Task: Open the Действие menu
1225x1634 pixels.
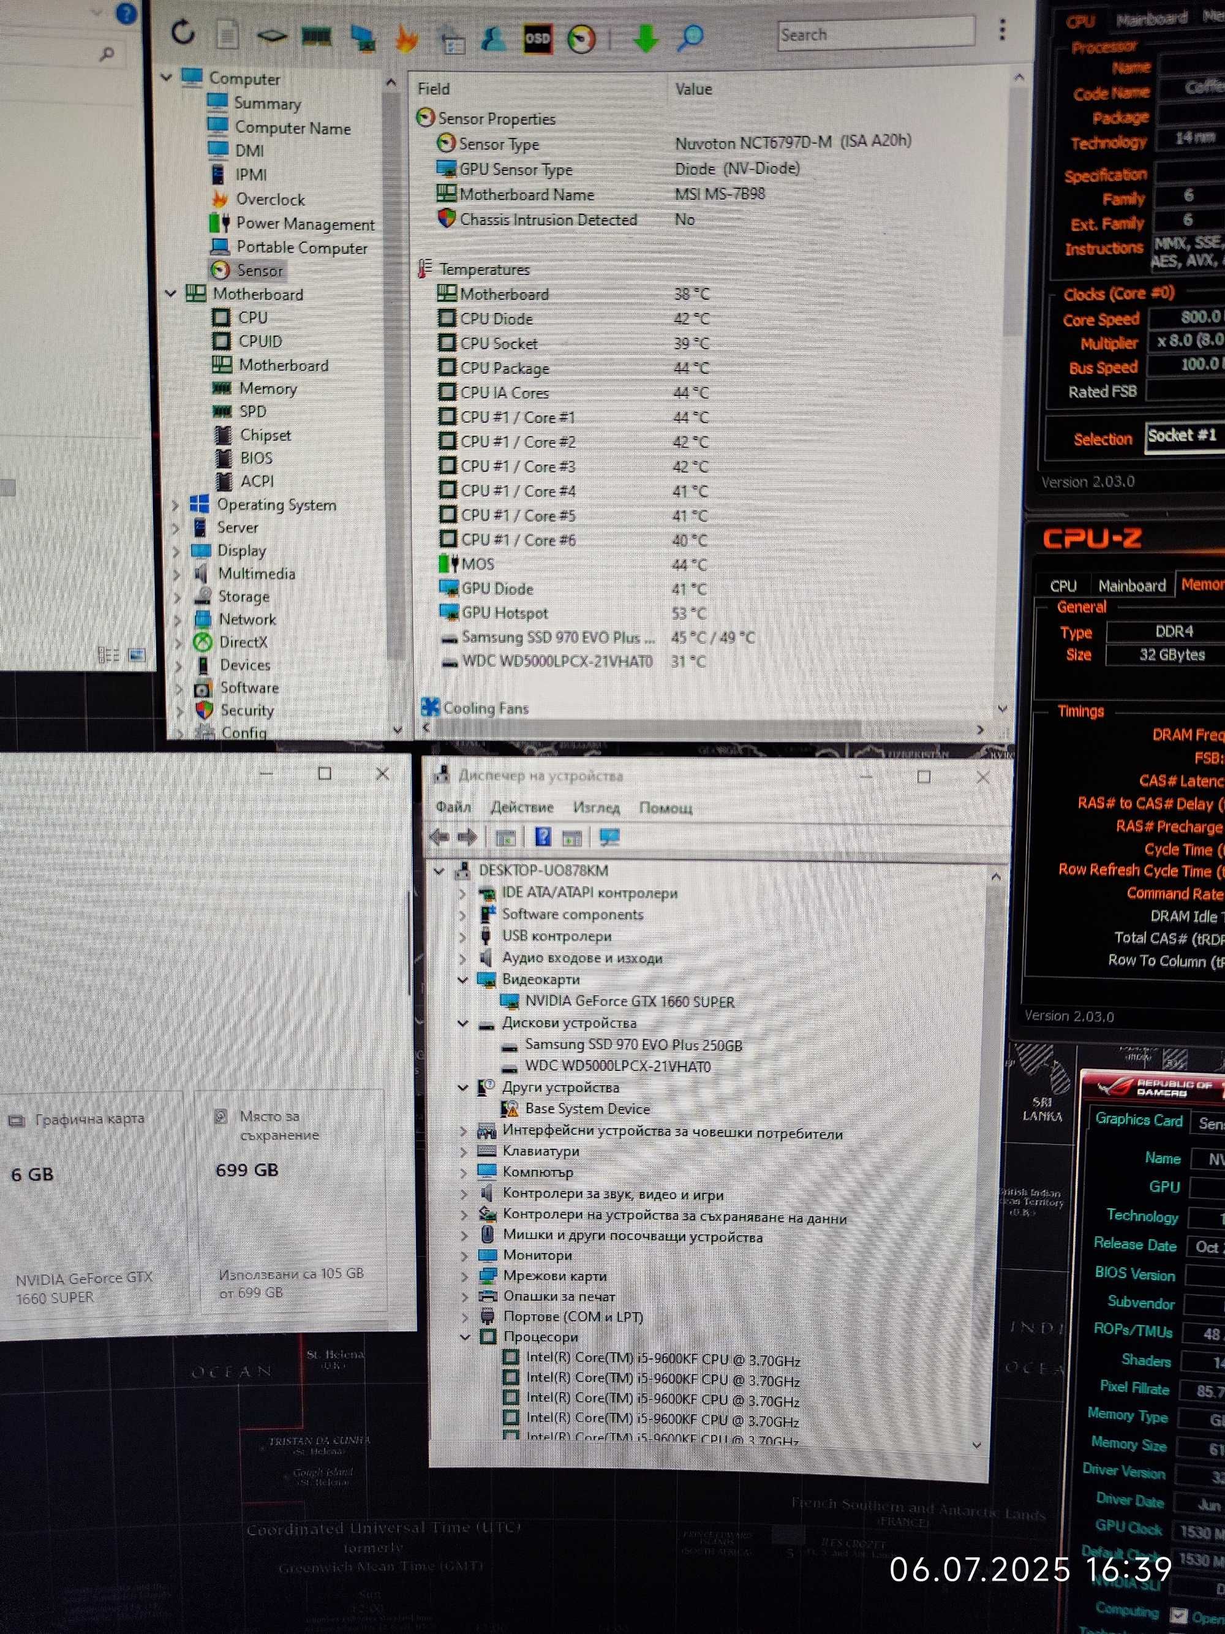Action: (522, 808)
